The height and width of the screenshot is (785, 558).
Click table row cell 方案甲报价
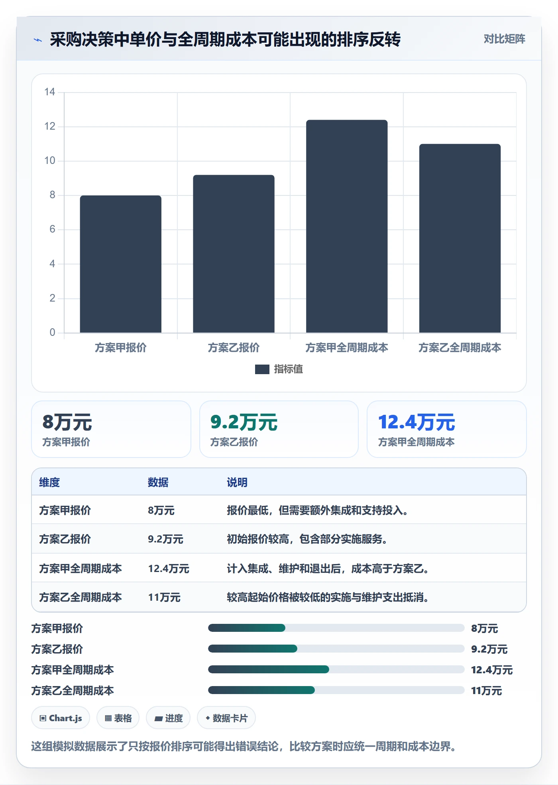point(65,510)
